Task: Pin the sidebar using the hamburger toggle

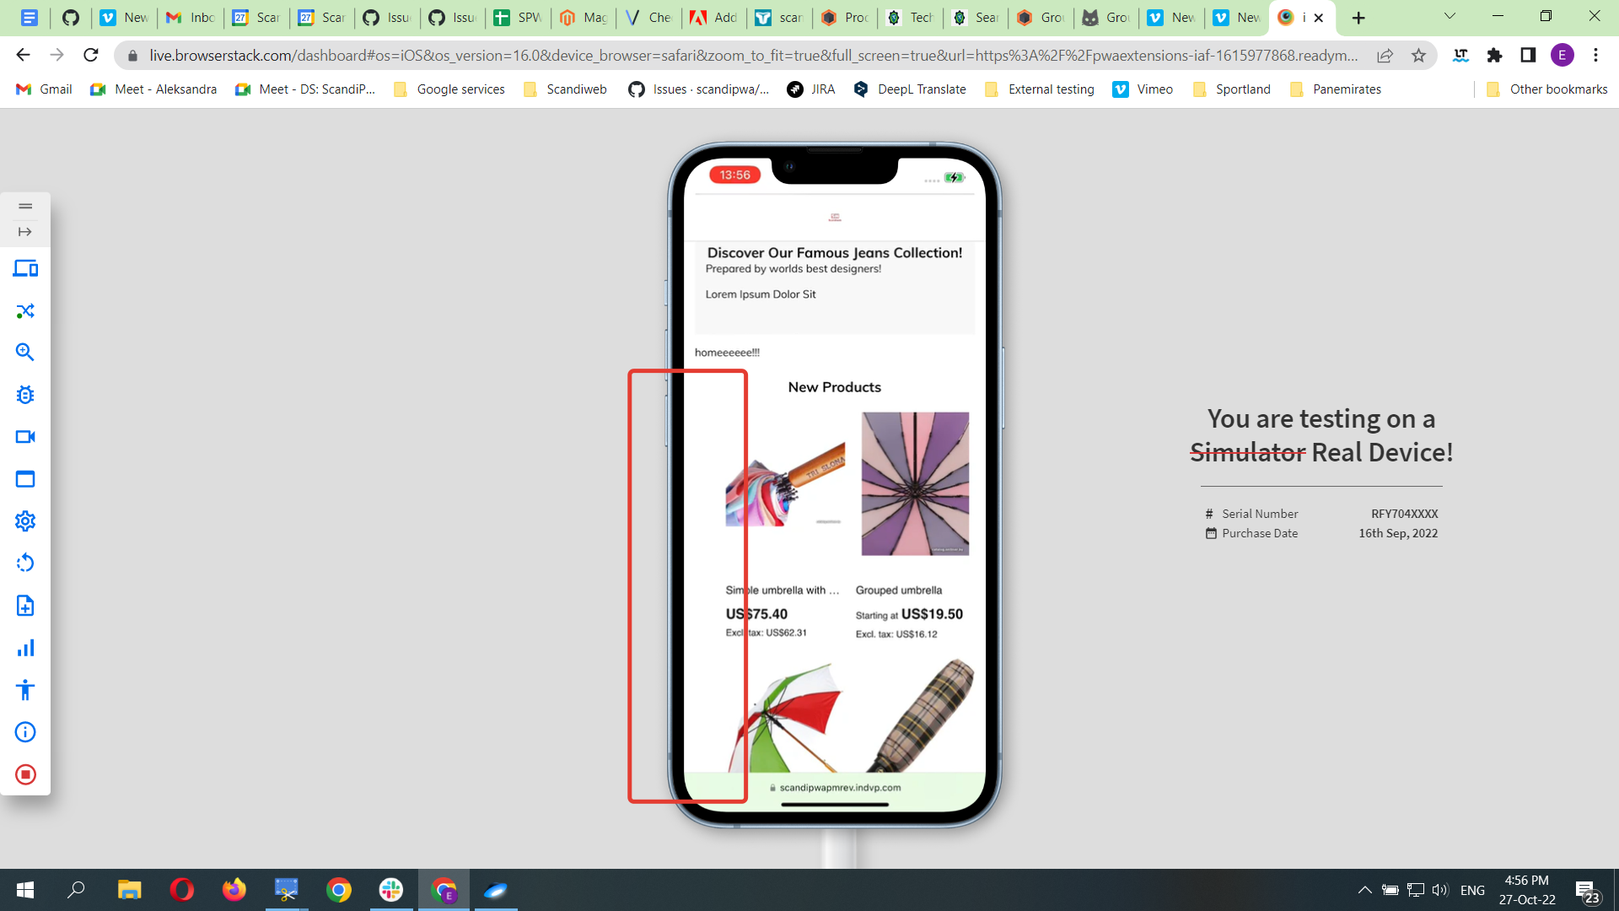Action: click(x=25, y=206)
